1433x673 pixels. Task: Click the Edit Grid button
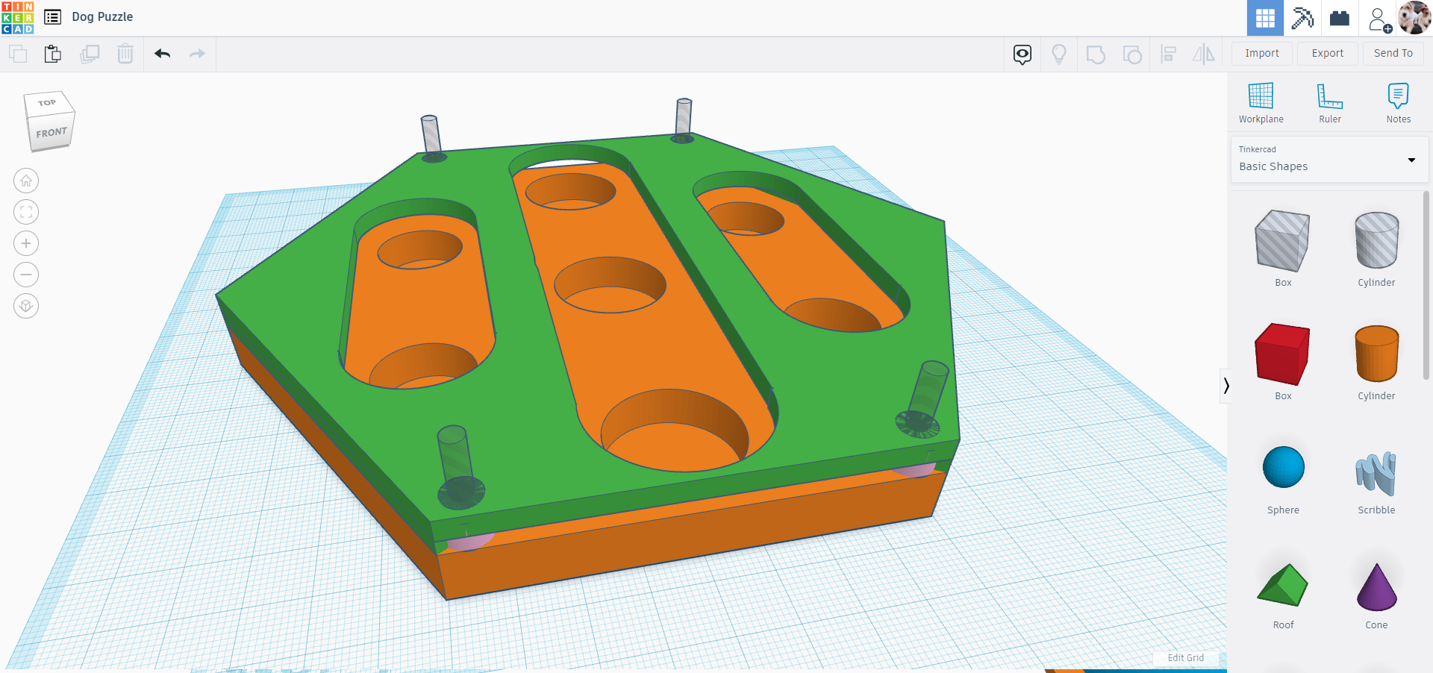point(1185,657)
